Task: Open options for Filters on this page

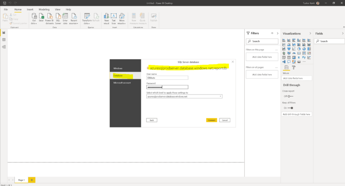Action: pos(276,50)
